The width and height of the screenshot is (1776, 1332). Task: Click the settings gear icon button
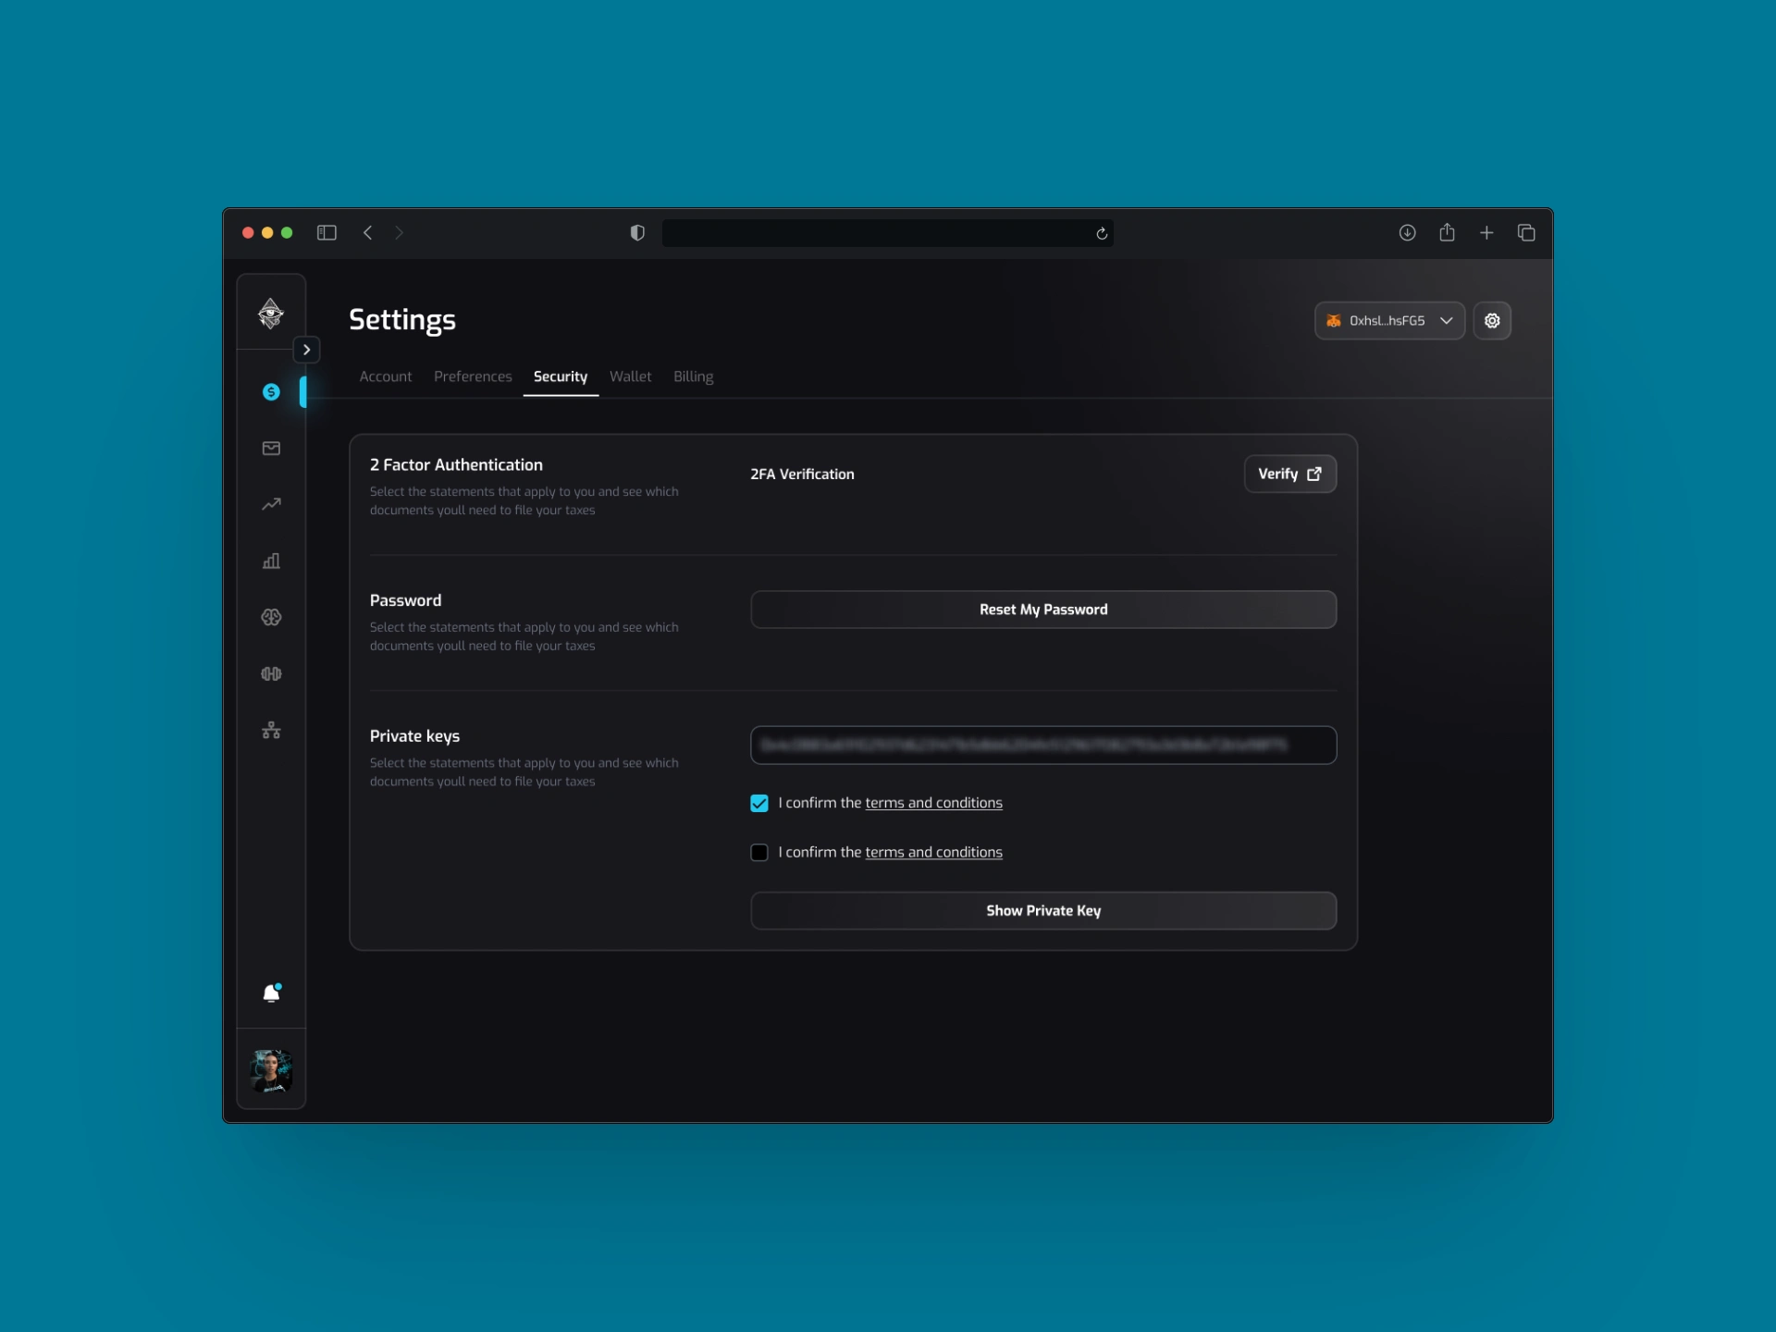pos(1492,321)
